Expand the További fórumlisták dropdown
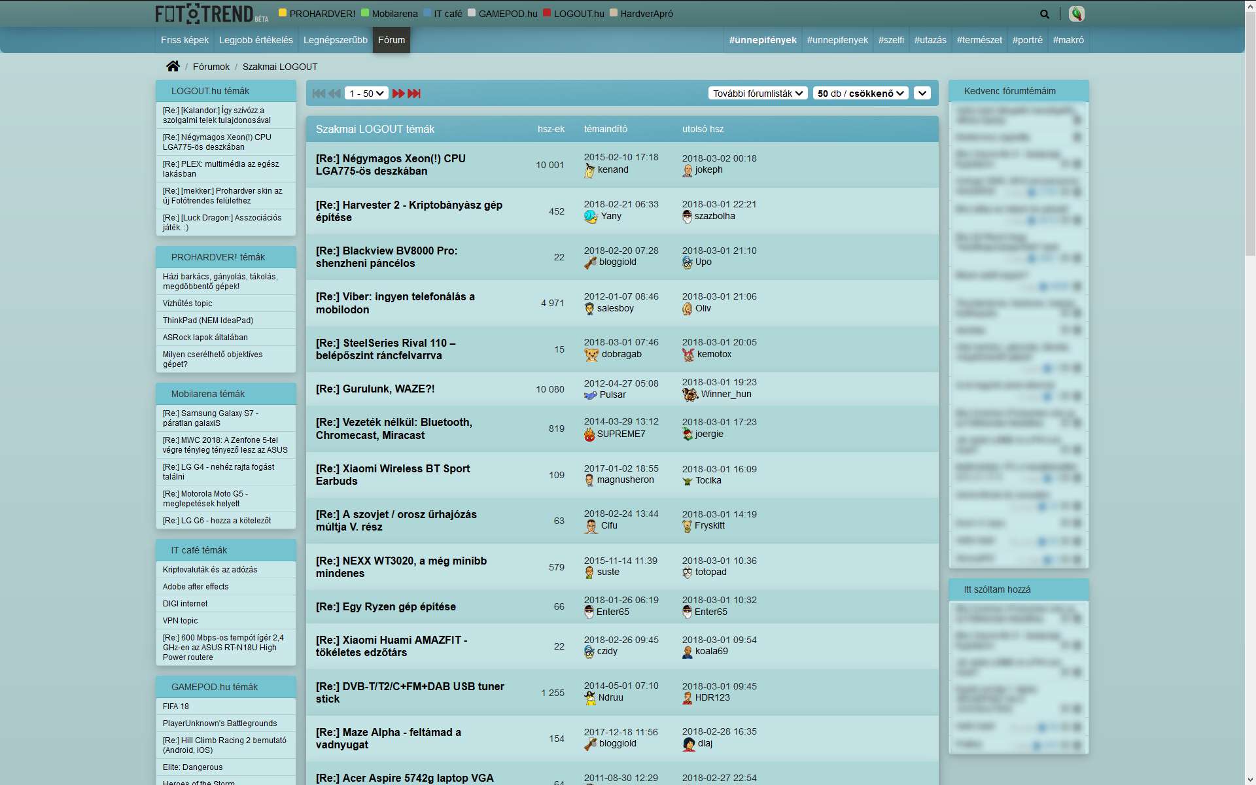The width and height of the screenshot is (1256, 785). coord(758,94)
